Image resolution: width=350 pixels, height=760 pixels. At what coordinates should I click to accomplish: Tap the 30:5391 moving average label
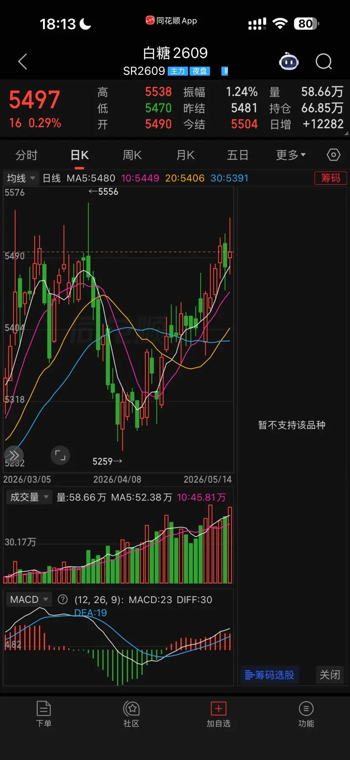(230, 178)
